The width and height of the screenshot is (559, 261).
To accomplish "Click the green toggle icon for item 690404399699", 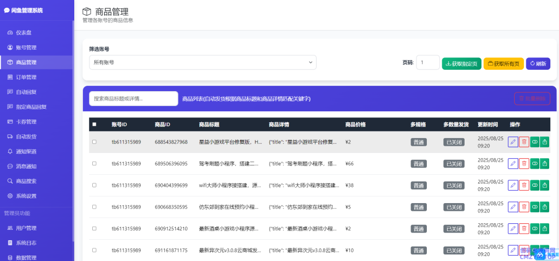I will point(534,185).
